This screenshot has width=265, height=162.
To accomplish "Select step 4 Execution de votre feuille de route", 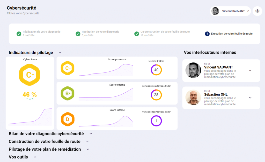I will pos(229,34).
